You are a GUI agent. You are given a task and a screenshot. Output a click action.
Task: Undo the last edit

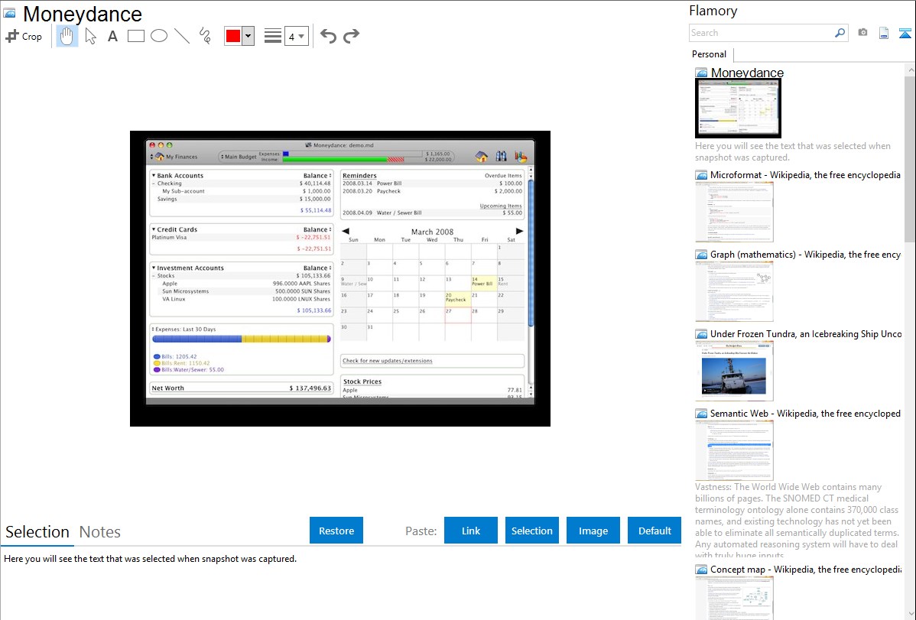click(328, 36)
